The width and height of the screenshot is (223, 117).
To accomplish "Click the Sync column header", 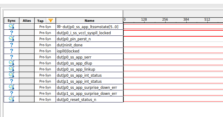I will coord(11,21).
